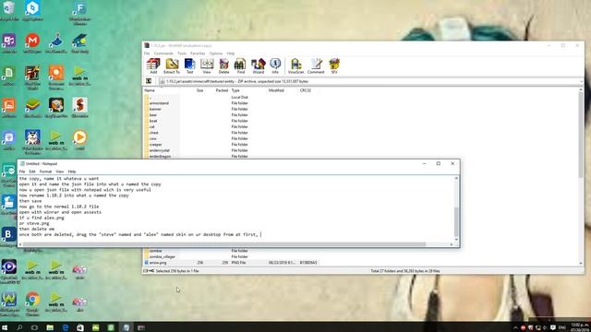The width and height of the screenshot is (591, 332).
Task: Open Notepad Format menu
Action: pyautogui.click(x=45, y=172)
